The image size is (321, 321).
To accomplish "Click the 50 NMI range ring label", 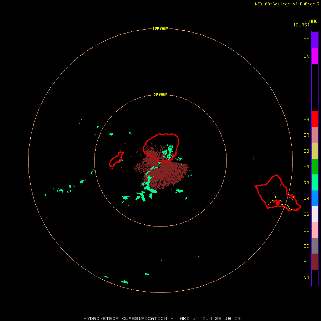I will point(160,94).
